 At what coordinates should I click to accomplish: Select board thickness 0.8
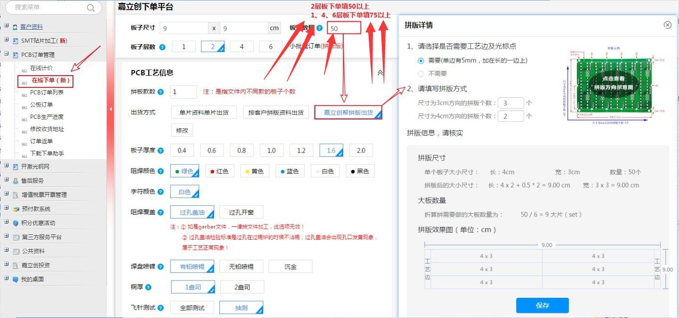[x=242, y=151]
